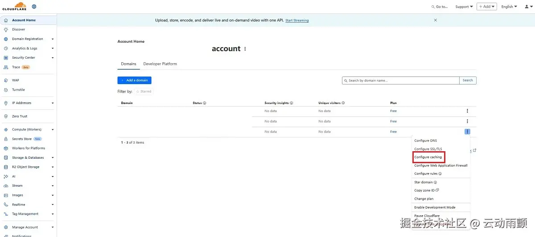Click the Plan column header

(x=393, y=103)
